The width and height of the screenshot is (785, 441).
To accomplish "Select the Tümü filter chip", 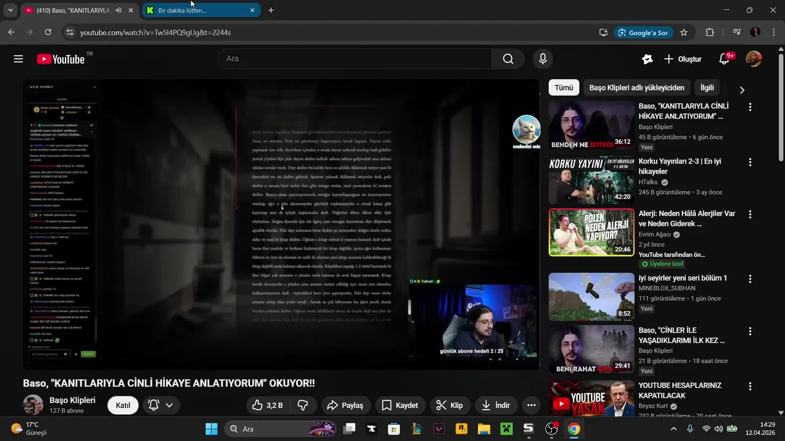I will (x=564, y=88).
